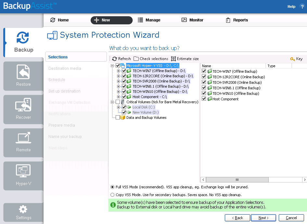Image resolution: width=307 pixels, height=224 pixels.
Task: Uncheck Host Component - C:\ tree checkbox
Action: [124, 97]
